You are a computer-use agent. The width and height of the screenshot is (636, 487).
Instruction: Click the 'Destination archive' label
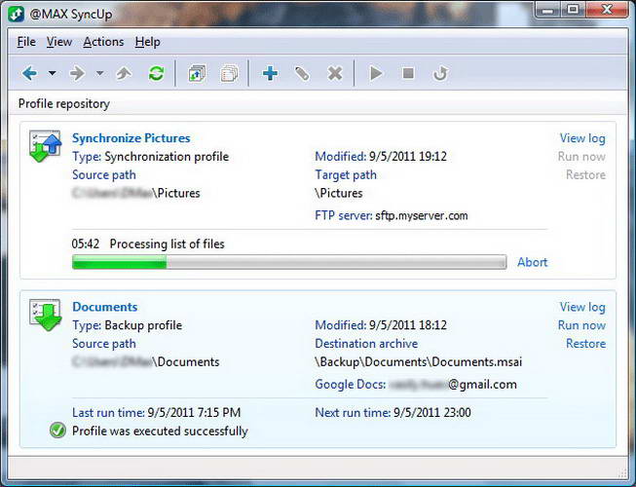pos(366,344)
